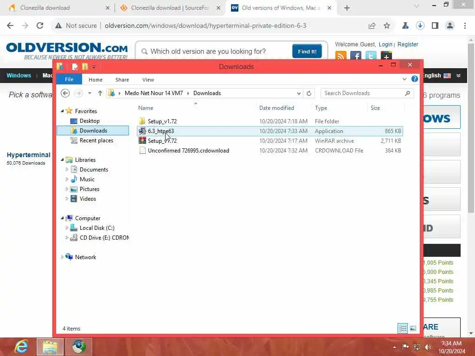Open Explorer help icon
This screenshot has height=356, width=475.
(414, 79)
